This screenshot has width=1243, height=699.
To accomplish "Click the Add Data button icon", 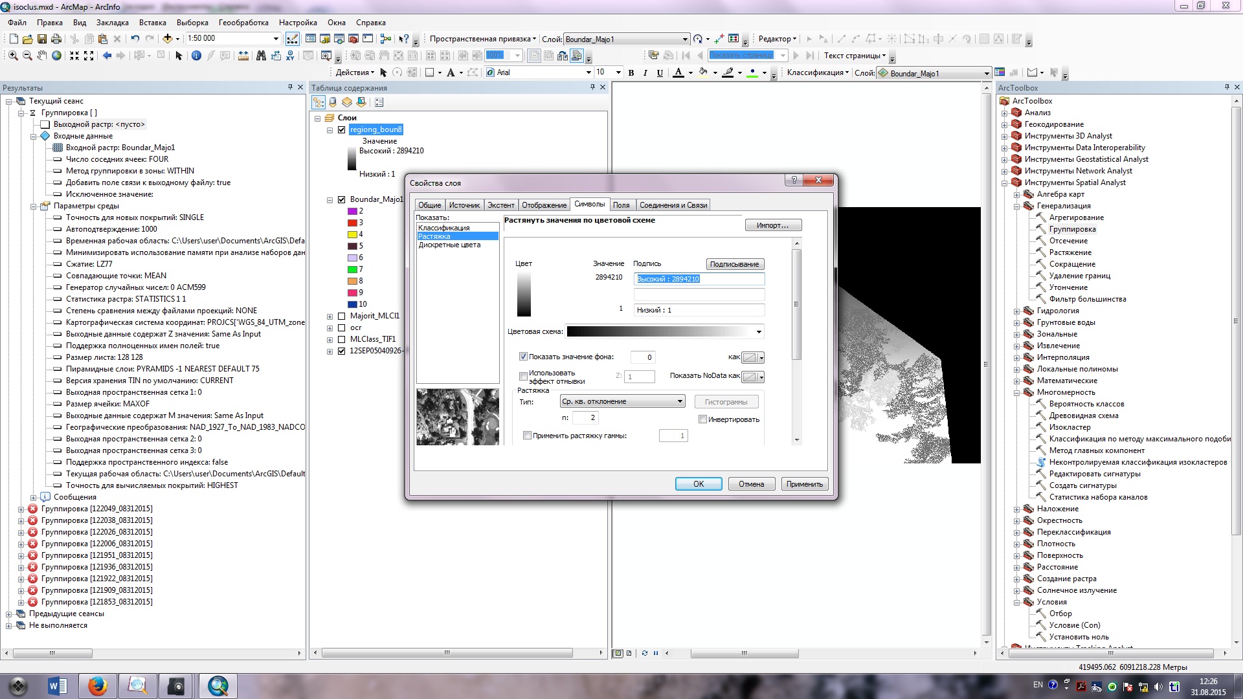I will [x=168, y=39].
